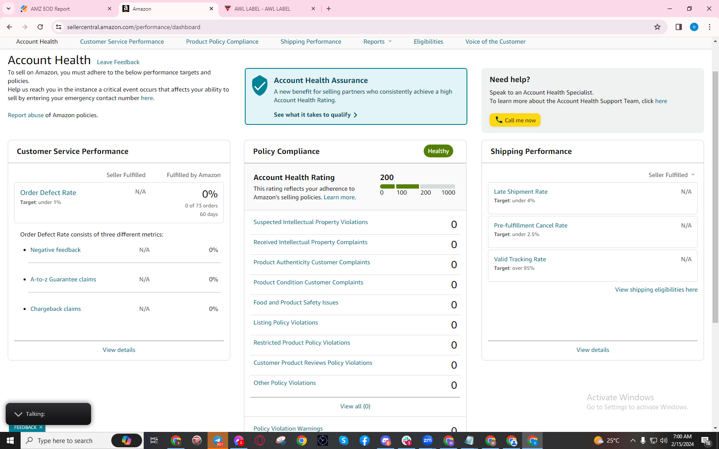Open Skype from the taskbar
The height and width of the screenshot is (449, 719).
344,440
